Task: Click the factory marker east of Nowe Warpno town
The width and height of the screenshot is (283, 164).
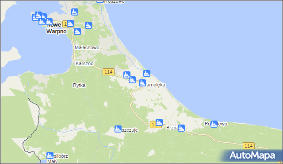Action: (x=88, y=25)
